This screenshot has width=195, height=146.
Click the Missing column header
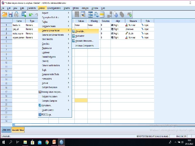(x=94, y=21)
